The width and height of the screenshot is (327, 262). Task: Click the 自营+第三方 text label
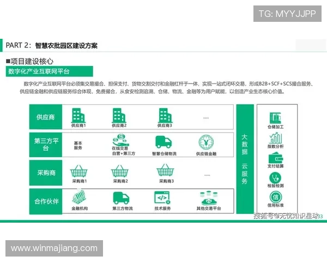click(x=124, y=153)
